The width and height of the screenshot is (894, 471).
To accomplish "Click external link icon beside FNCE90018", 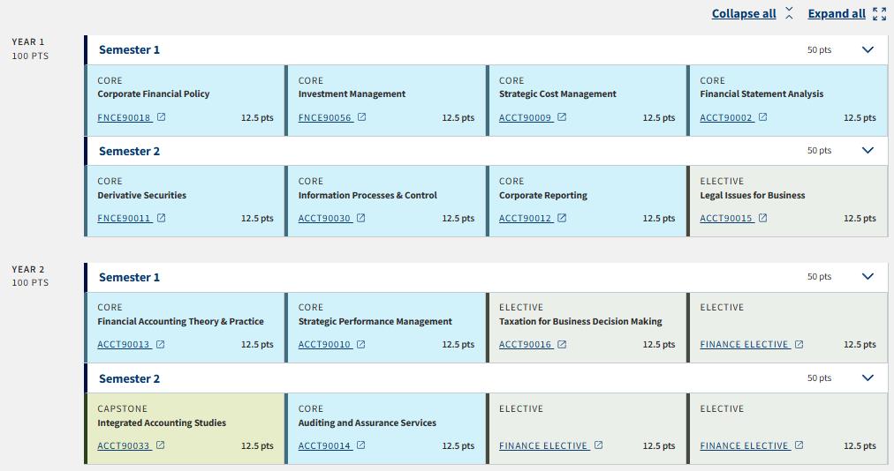I will click(x=162, y=116).
